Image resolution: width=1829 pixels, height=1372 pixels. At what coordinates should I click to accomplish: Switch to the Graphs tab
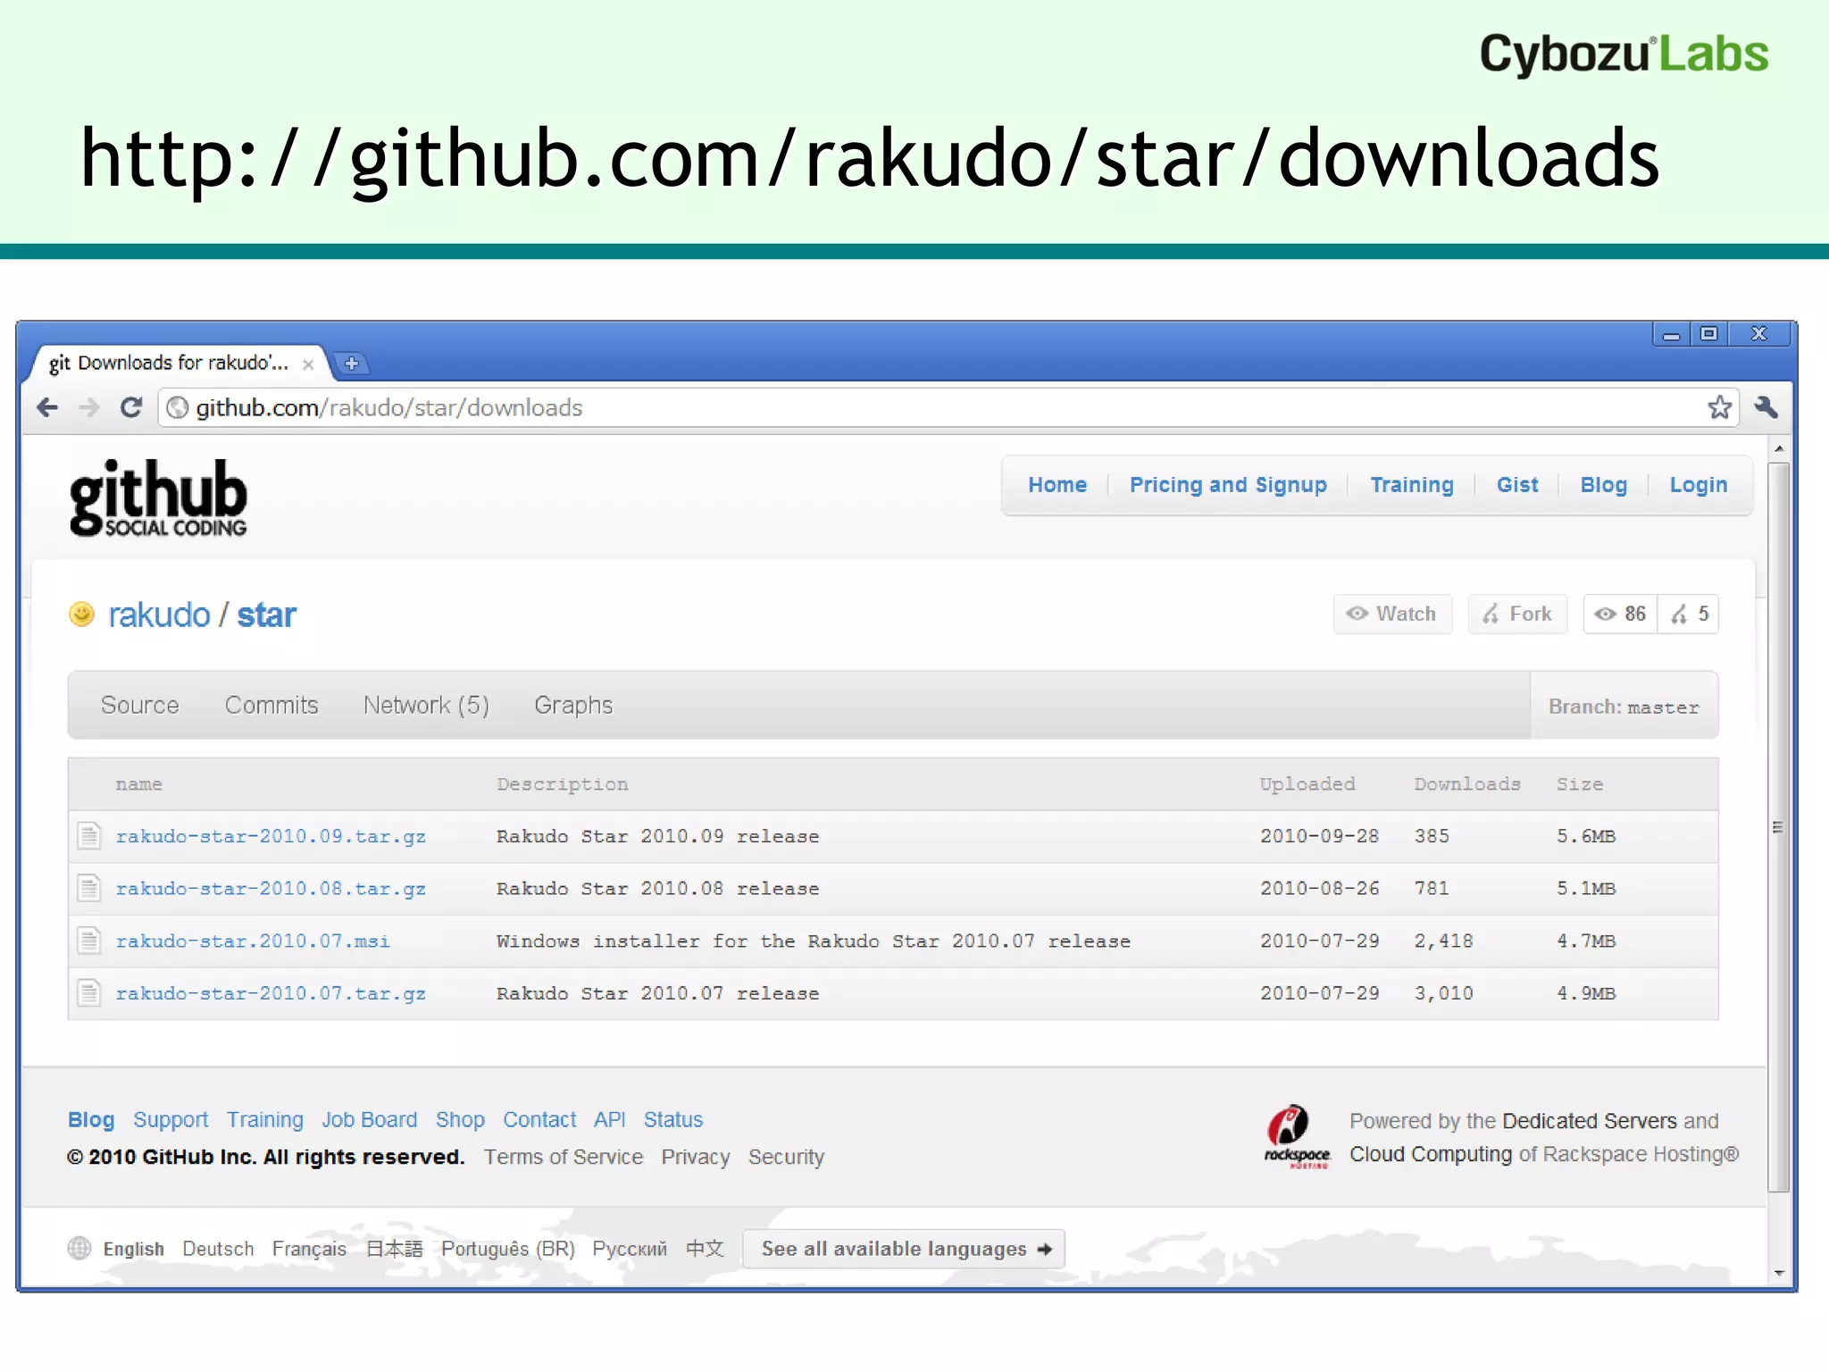pos(573,705)
